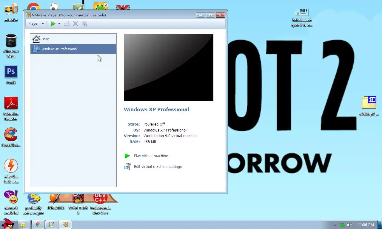
Task: Click the File Explorer taskbar button
Action: 23,225
